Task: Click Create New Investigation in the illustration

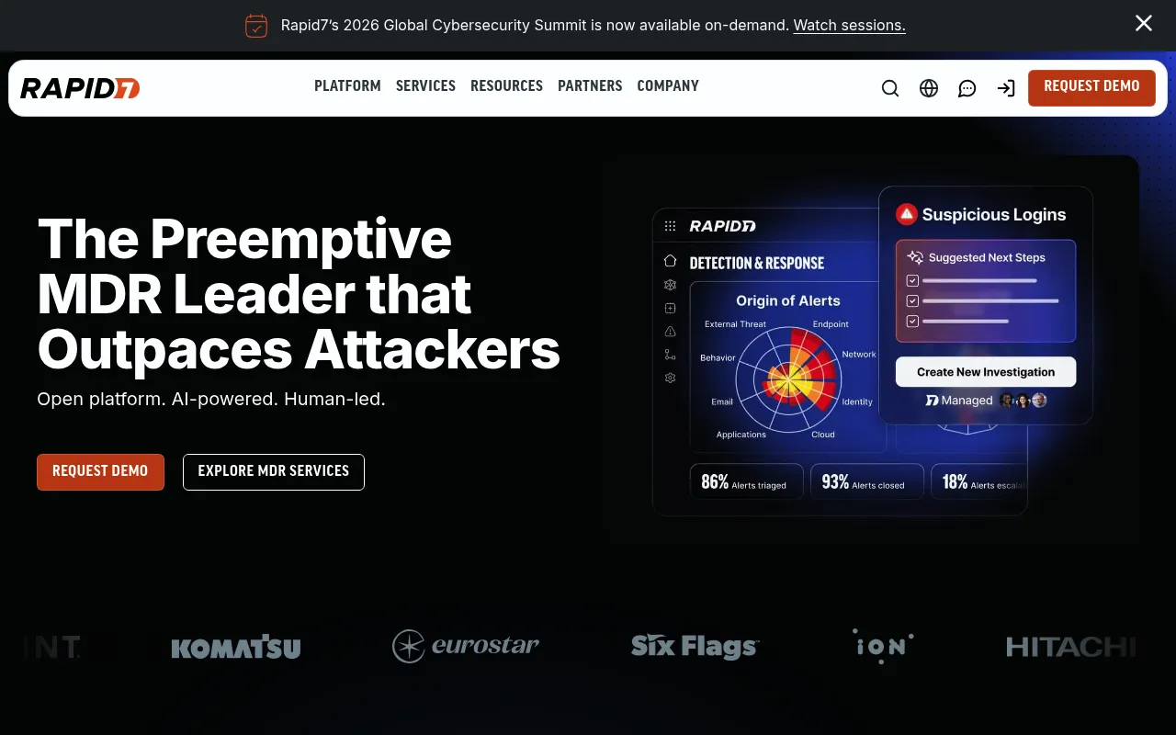Action: click(x=986, y=372)
